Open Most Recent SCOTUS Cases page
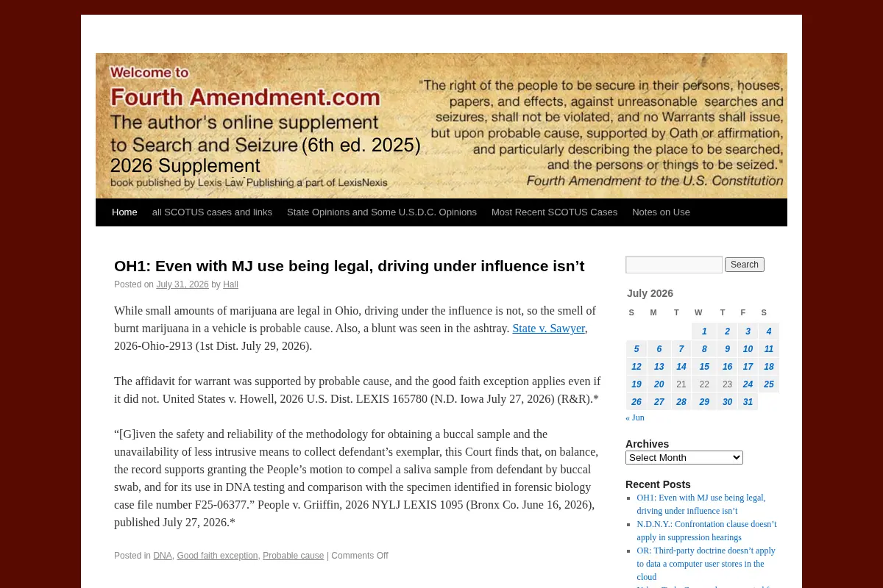Screen dimensions: 883x588 point(554,212)
